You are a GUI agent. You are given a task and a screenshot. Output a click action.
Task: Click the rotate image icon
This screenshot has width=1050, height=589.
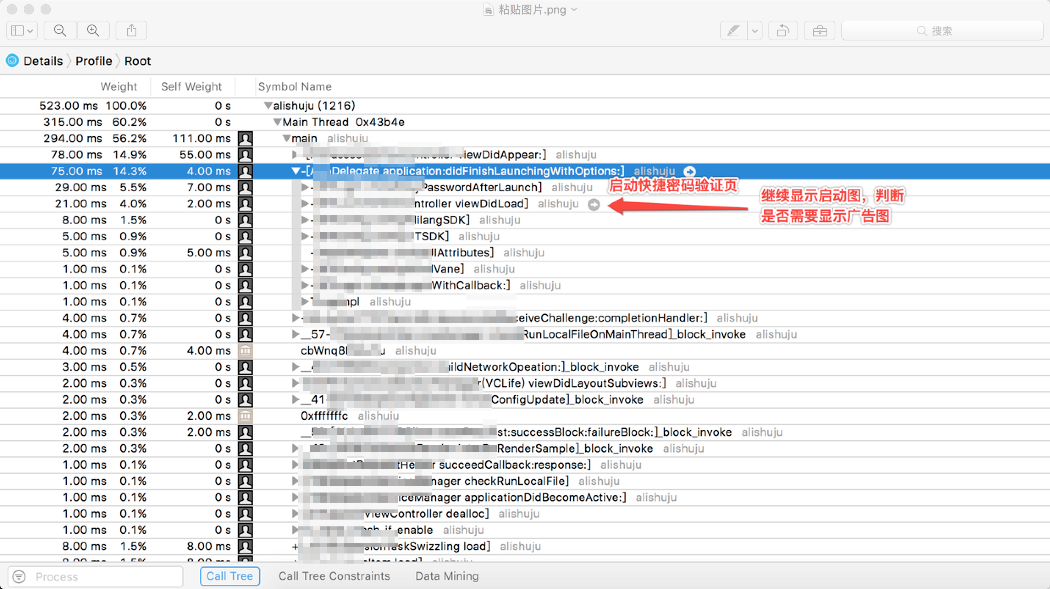(783, 30)
